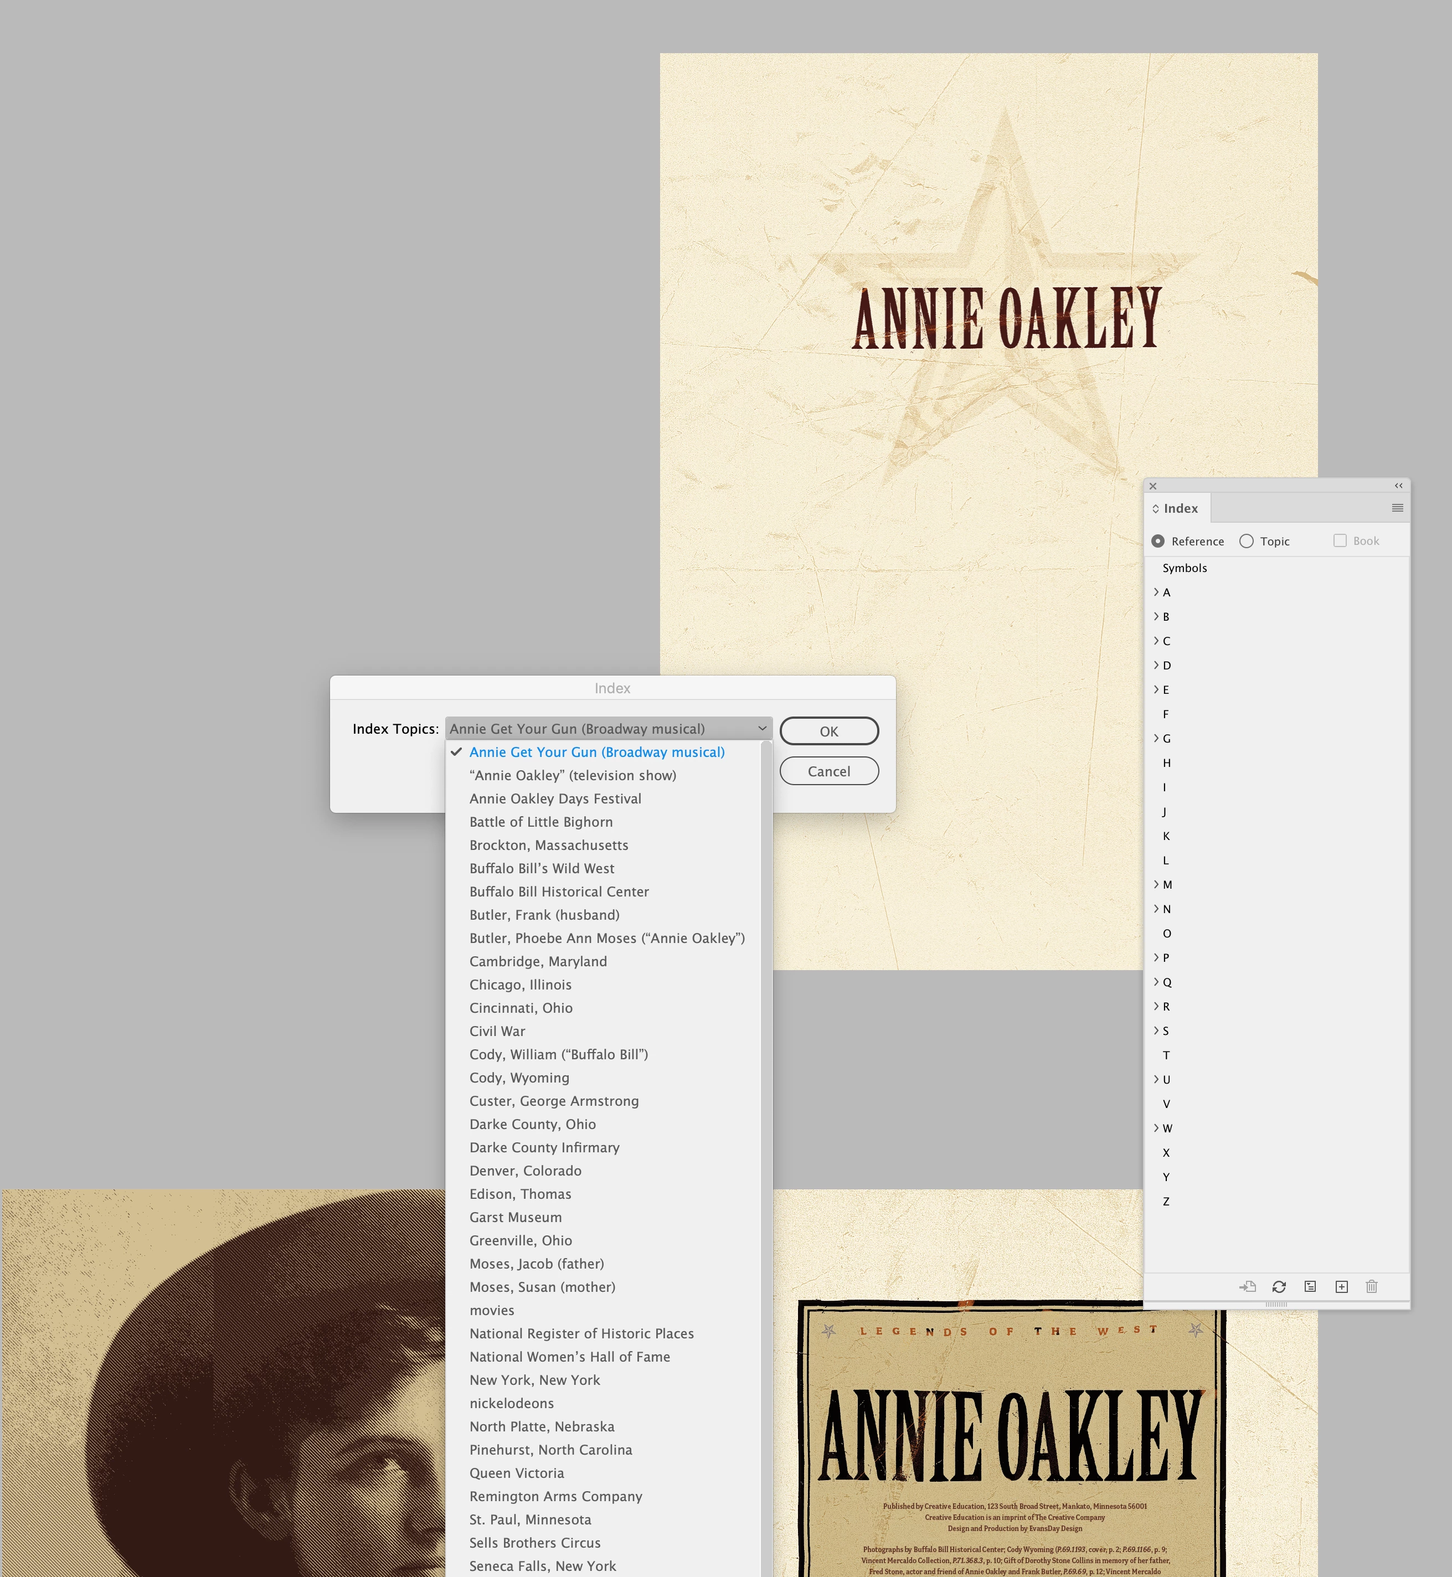
Task: Click Update Preview refresh icon
Action: point(1278,1286)
